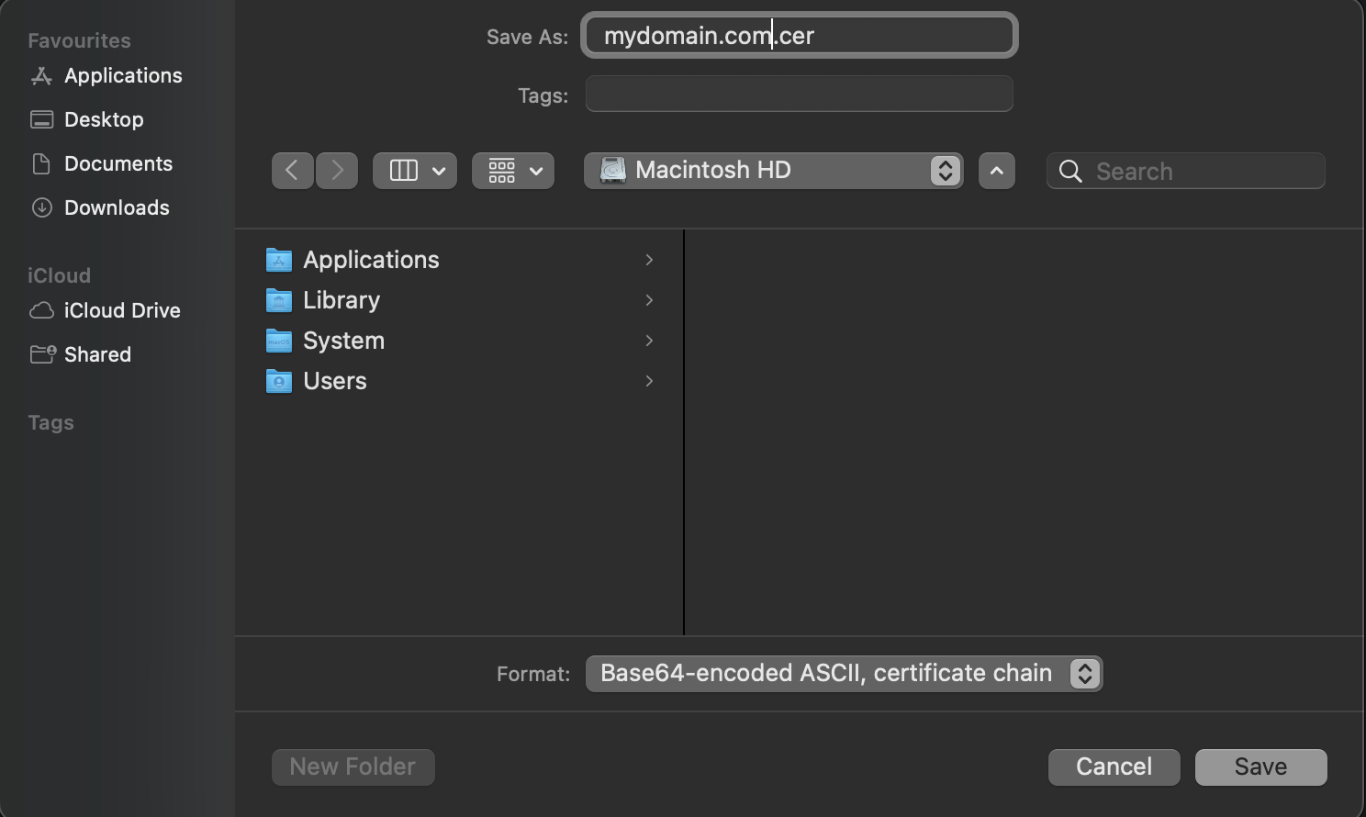Image resolution: width=1366 pixels, height=817 pixels.
Task: Click the back navigation arrow
Action: pyautogui.click(x=292, y=171)
